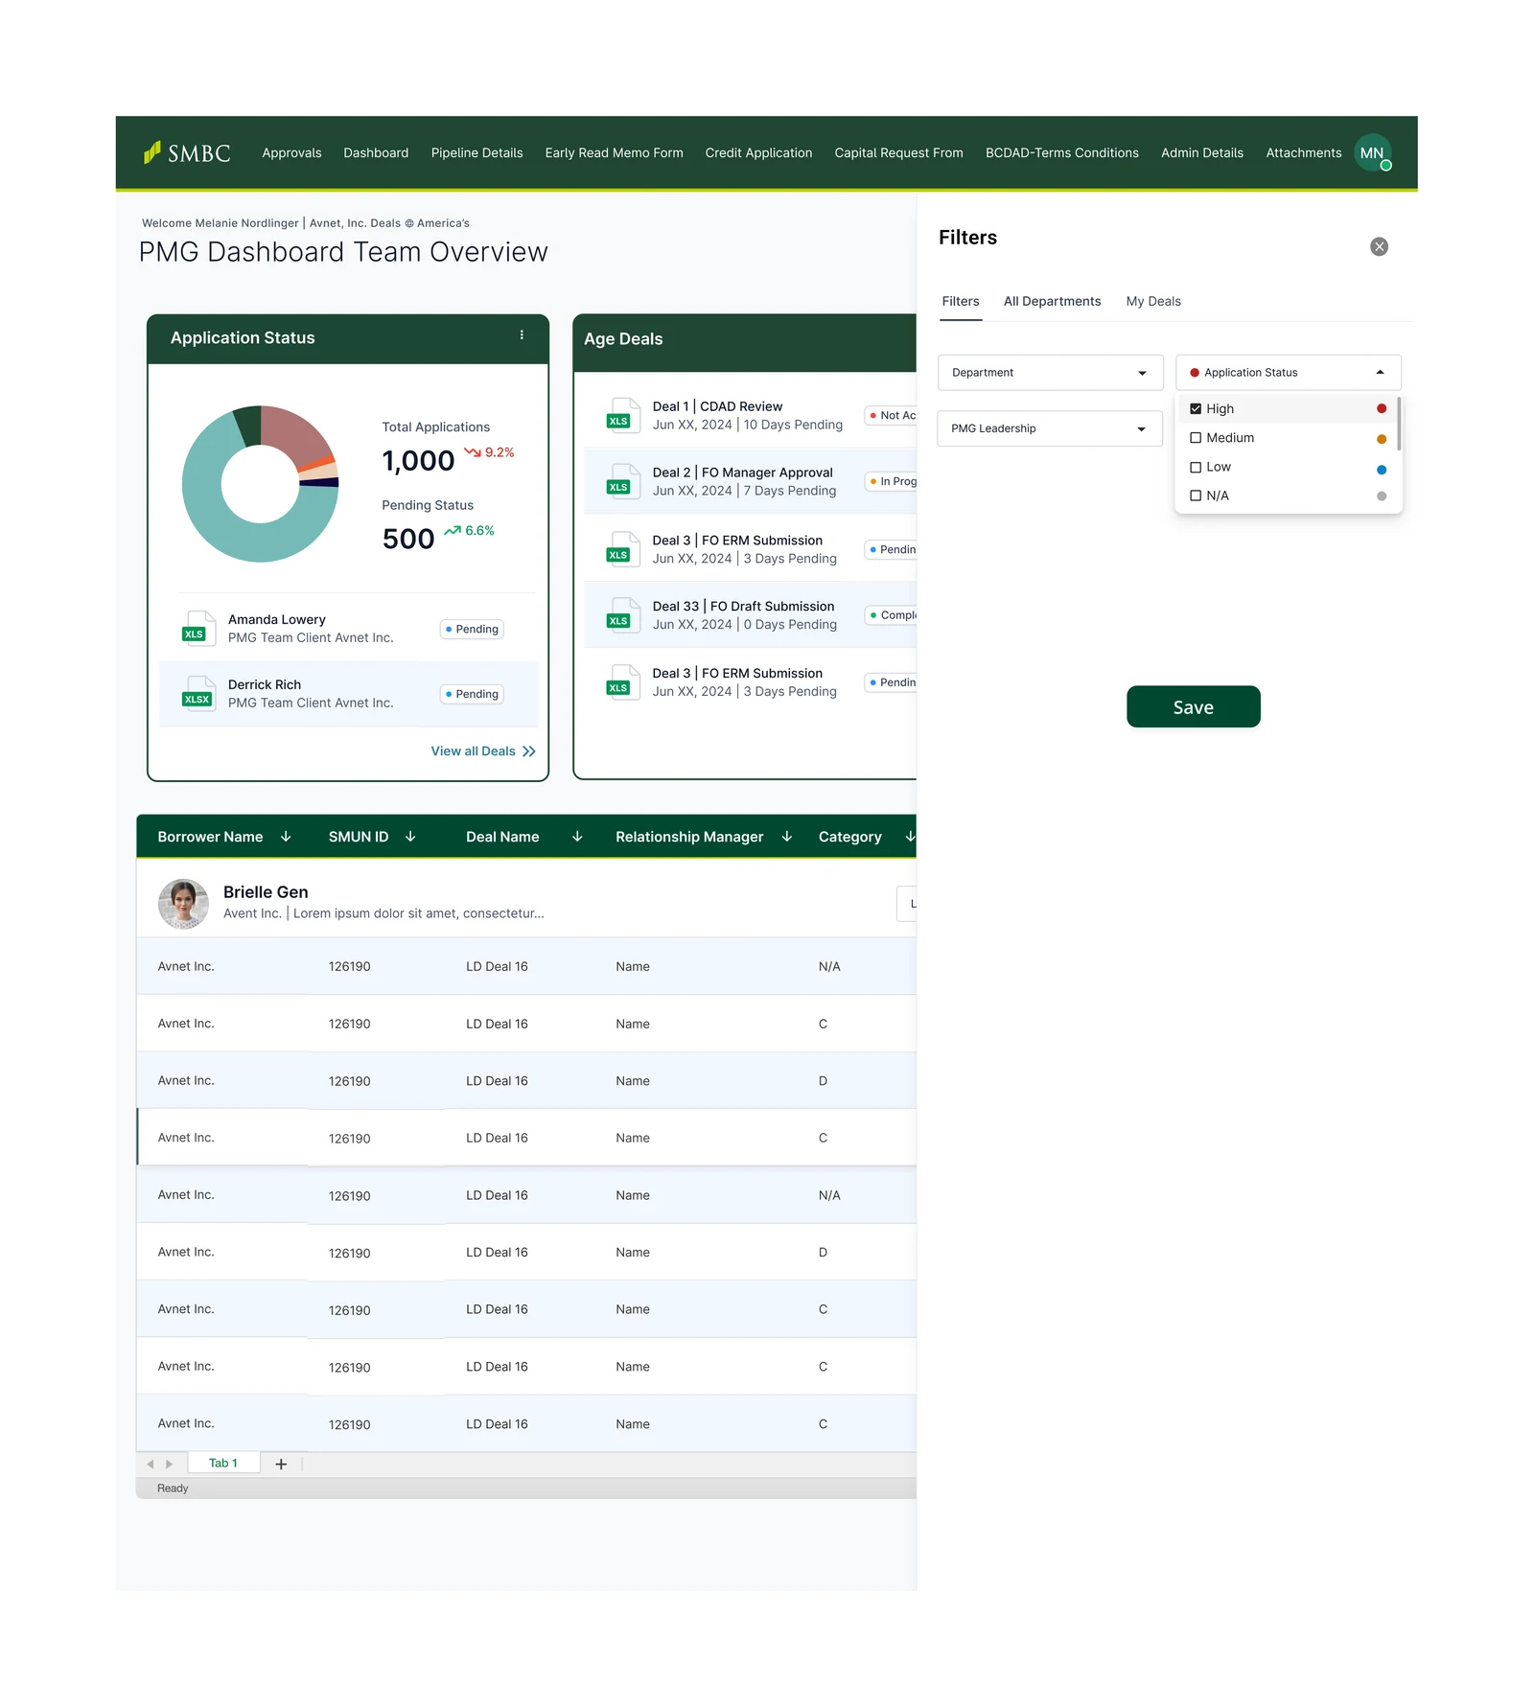Screen dimensions: 1534x1707
Task: Click the red High status color dot
Action: 1381,408
